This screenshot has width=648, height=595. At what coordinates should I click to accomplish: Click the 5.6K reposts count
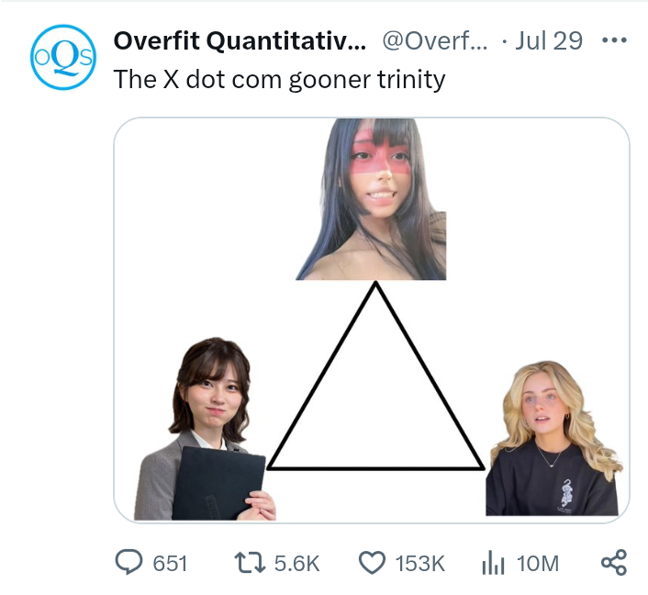(296, 563)
